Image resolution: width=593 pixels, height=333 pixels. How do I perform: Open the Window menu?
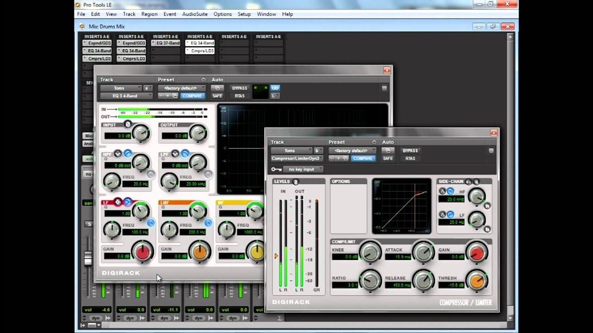266,14
